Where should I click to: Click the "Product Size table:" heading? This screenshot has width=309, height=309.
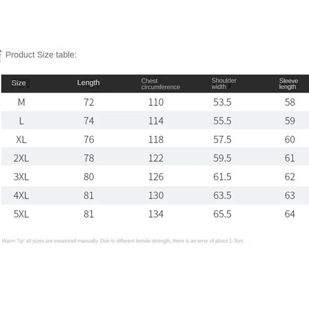[41, 55]
